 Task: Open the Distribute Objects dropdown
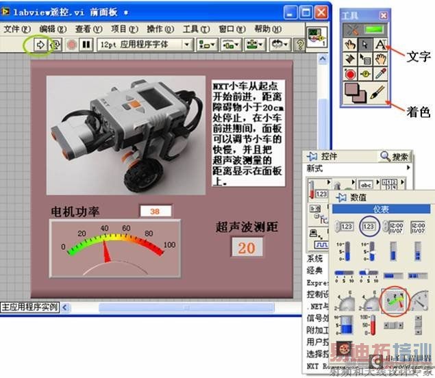[x=230, y=45]
